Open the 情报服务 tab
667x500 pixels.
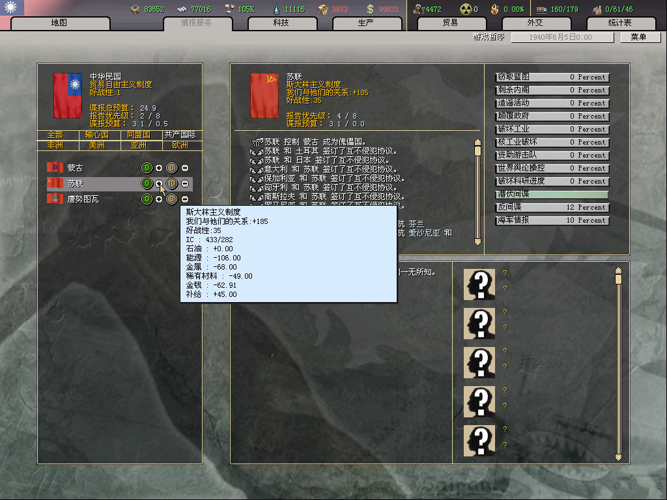point(197,23)
